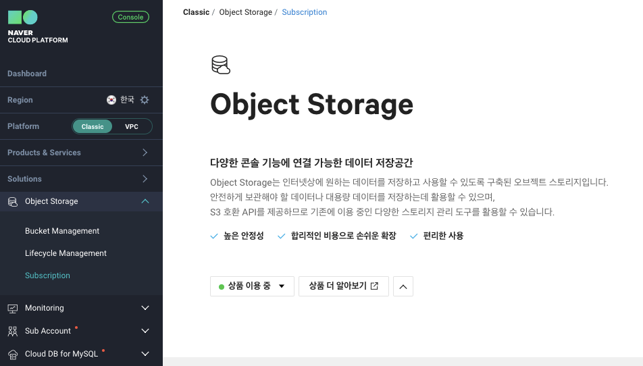Open the Products & Services menu
Image resolution: width=643 pixels, height=366 pixels.
click(81, 153)
